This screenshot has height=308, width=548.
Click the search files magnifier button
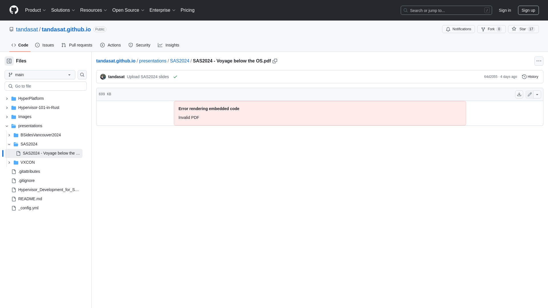point(82,75)
